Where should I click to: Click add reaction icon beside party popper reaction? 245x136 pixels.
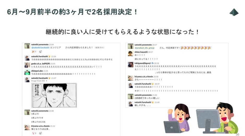click(x=40, y=52)
